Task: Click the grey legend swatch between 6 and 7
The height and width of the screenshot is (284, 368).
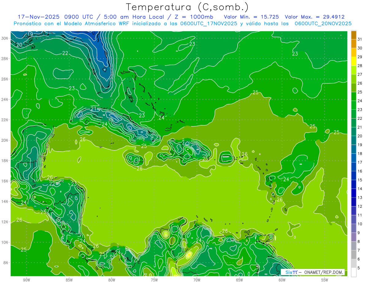Action: point(354,255)
